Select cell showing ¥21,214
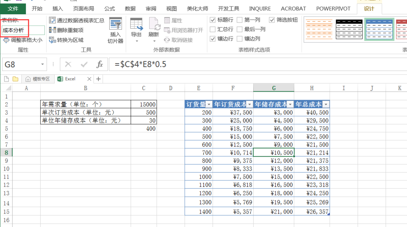The image size is (407, 227). (312, 153)
